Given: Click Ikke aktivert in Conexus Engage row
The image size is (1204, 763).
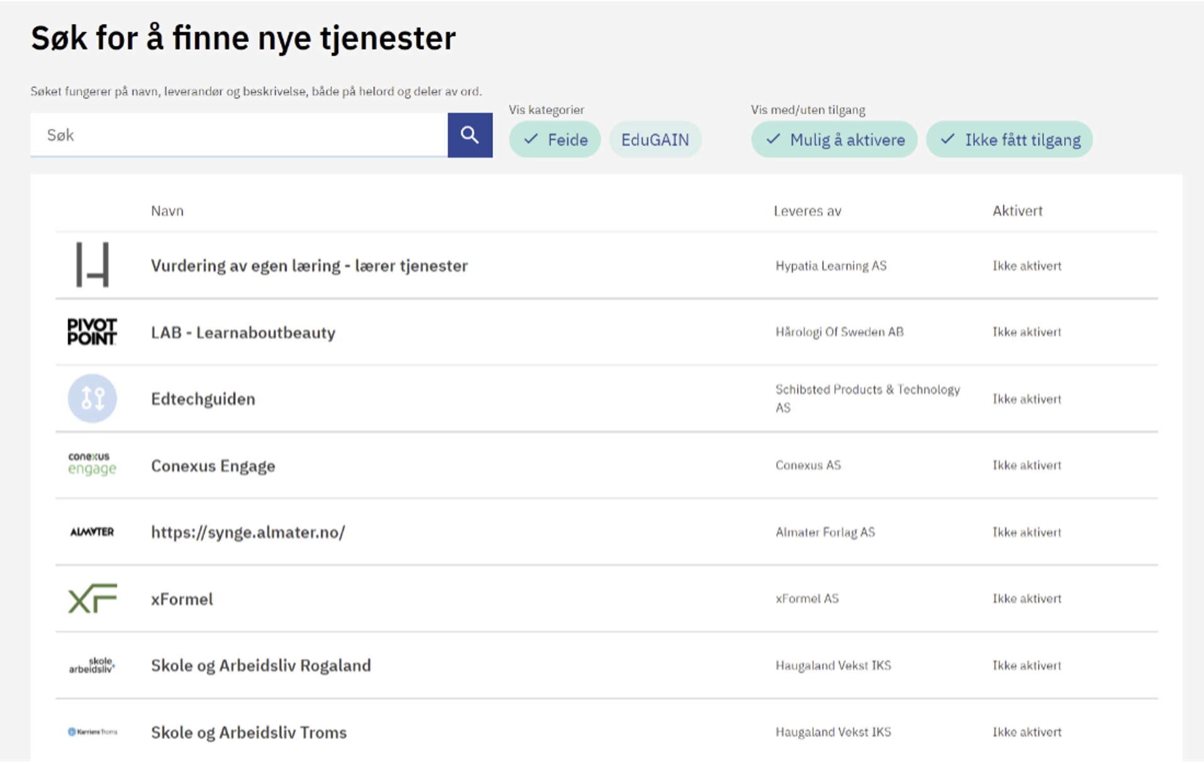Looking at the screenshot, I should pos(1027,465).
